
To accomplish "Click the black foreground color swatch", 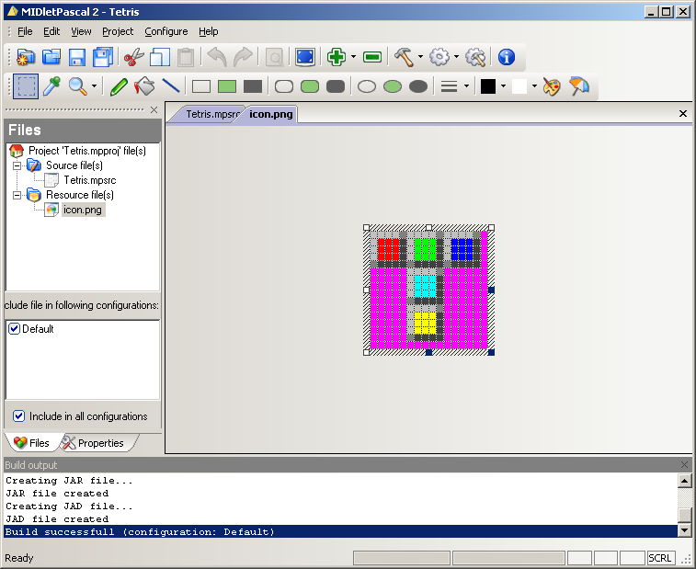I will (x=488, y=86).
